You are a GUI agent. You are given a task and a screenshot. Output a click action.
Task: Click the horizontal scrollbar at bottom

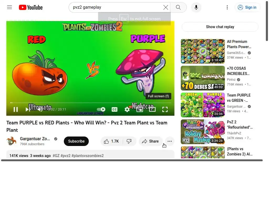point(132,160)
